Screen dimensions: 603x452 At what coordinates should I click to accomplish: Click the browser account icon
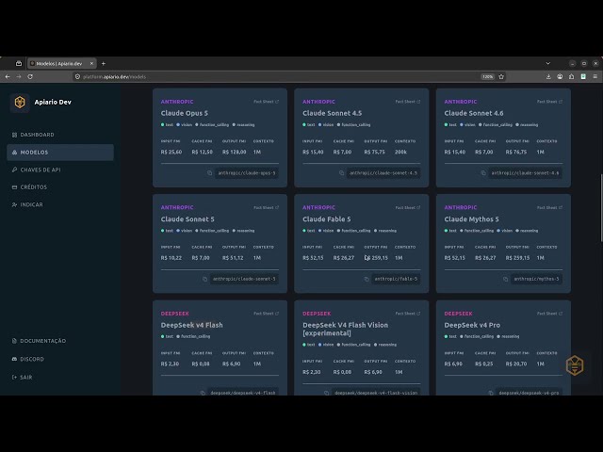560,77
